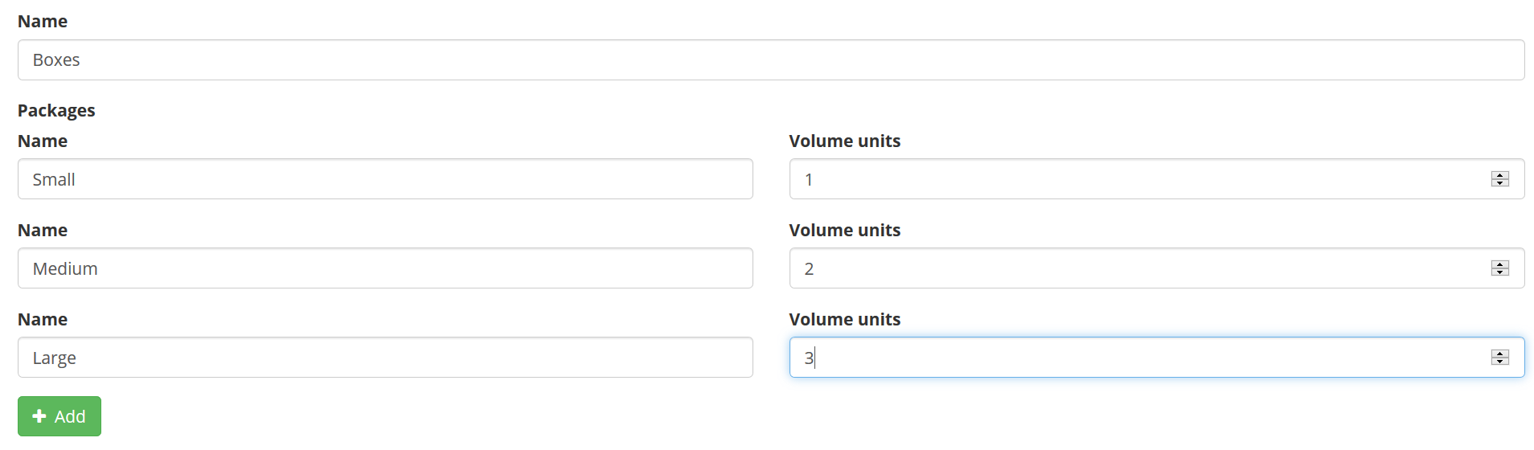1534x450 pixels.
Task: Decrease volume units for Large package
Action: 1499,362
